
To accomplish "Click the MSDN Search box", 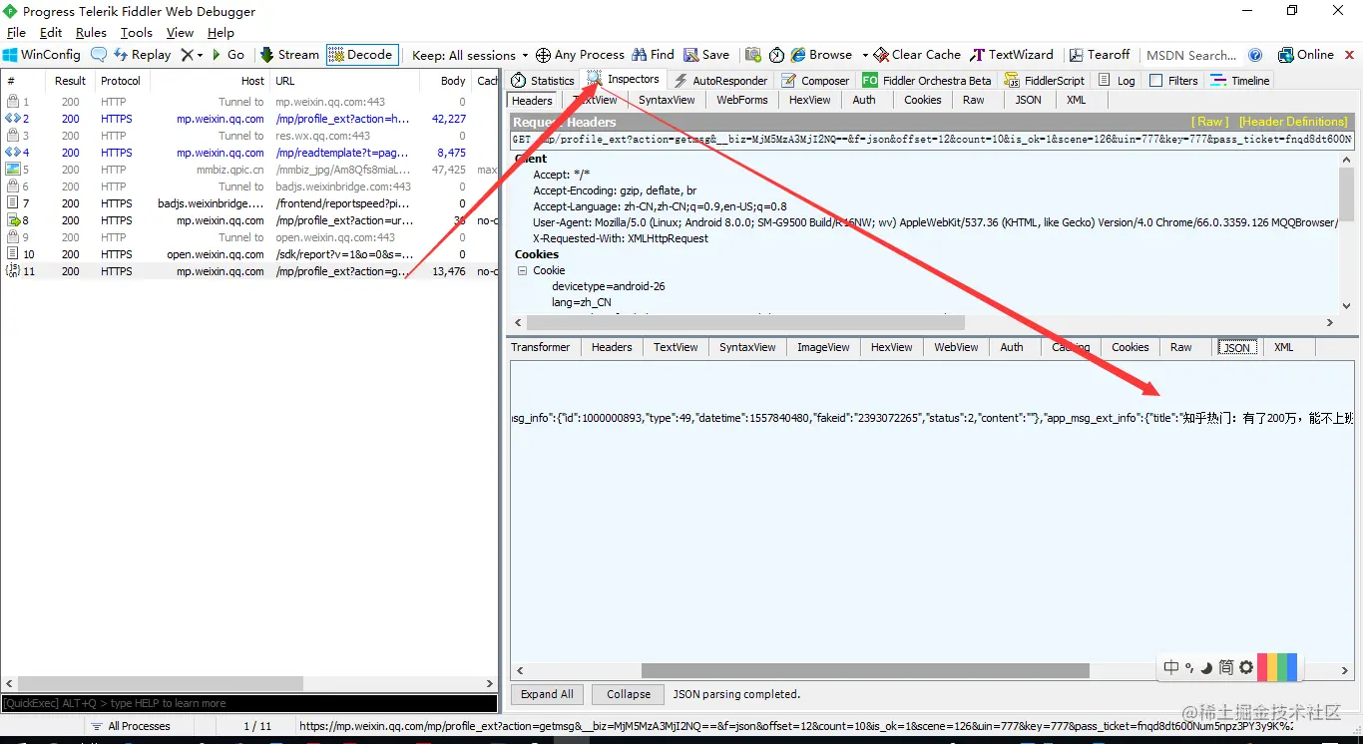I will 1191,56.
